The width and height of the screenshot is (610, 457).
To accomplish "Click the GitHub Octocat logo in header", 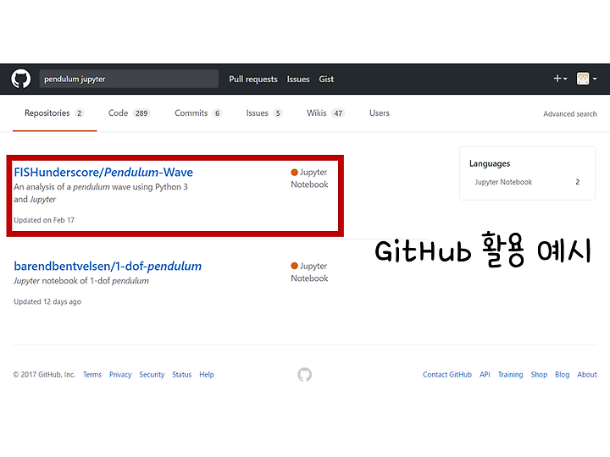I will [x=20, y=79].
